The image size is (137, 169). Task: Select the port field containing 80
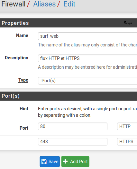pos(73,126)
